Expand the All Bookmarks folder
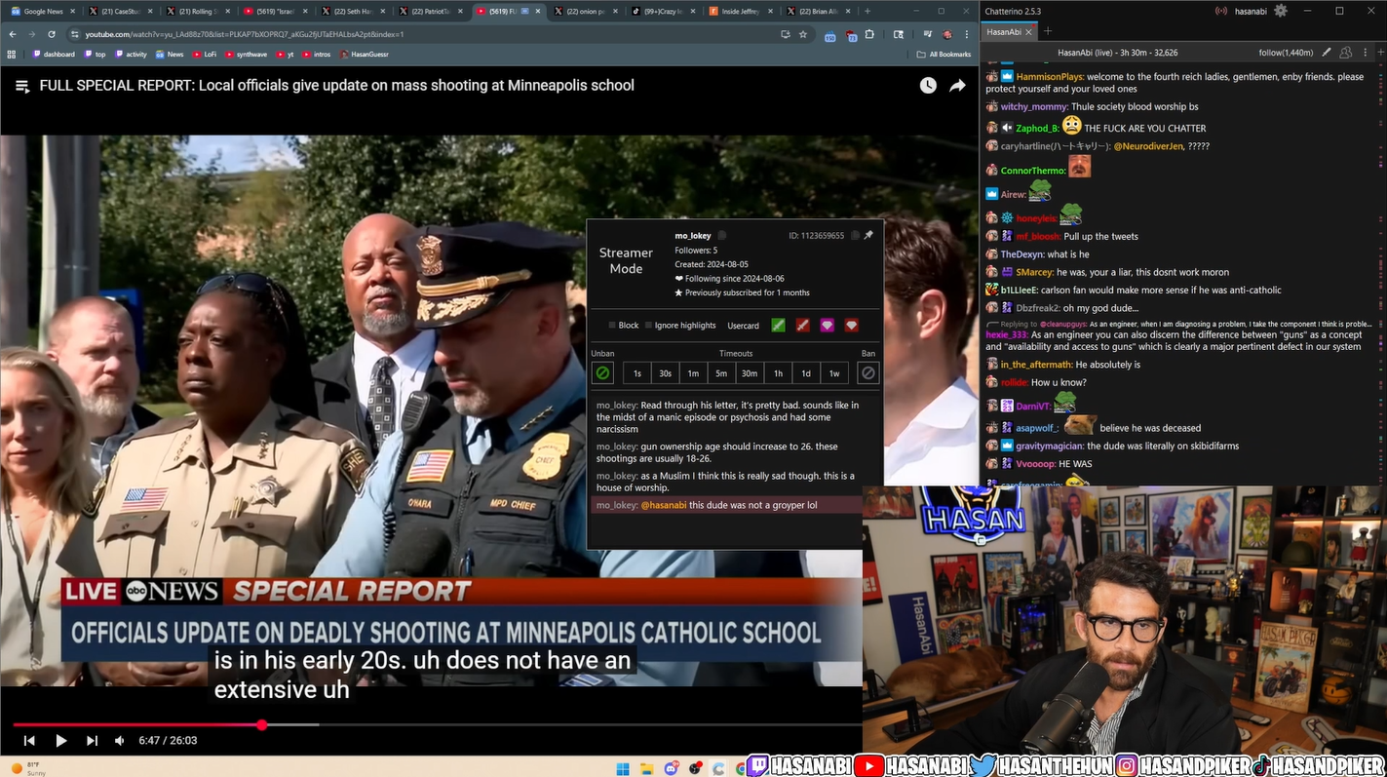The image size is (1387, 777). point(944,55)
